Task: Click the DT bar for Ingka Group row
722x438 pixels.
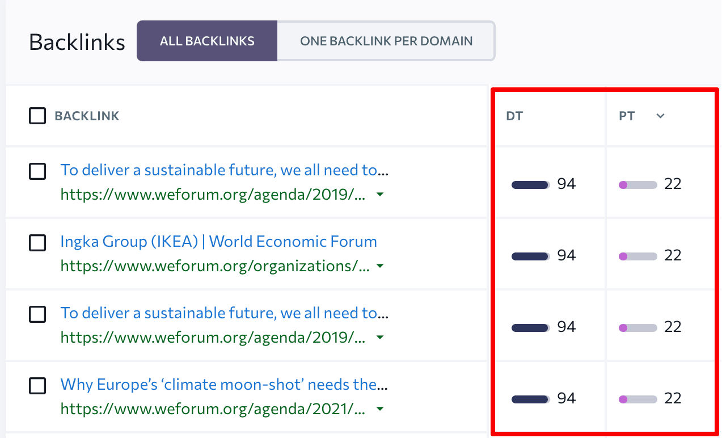Action: click(x=530, y=256)
